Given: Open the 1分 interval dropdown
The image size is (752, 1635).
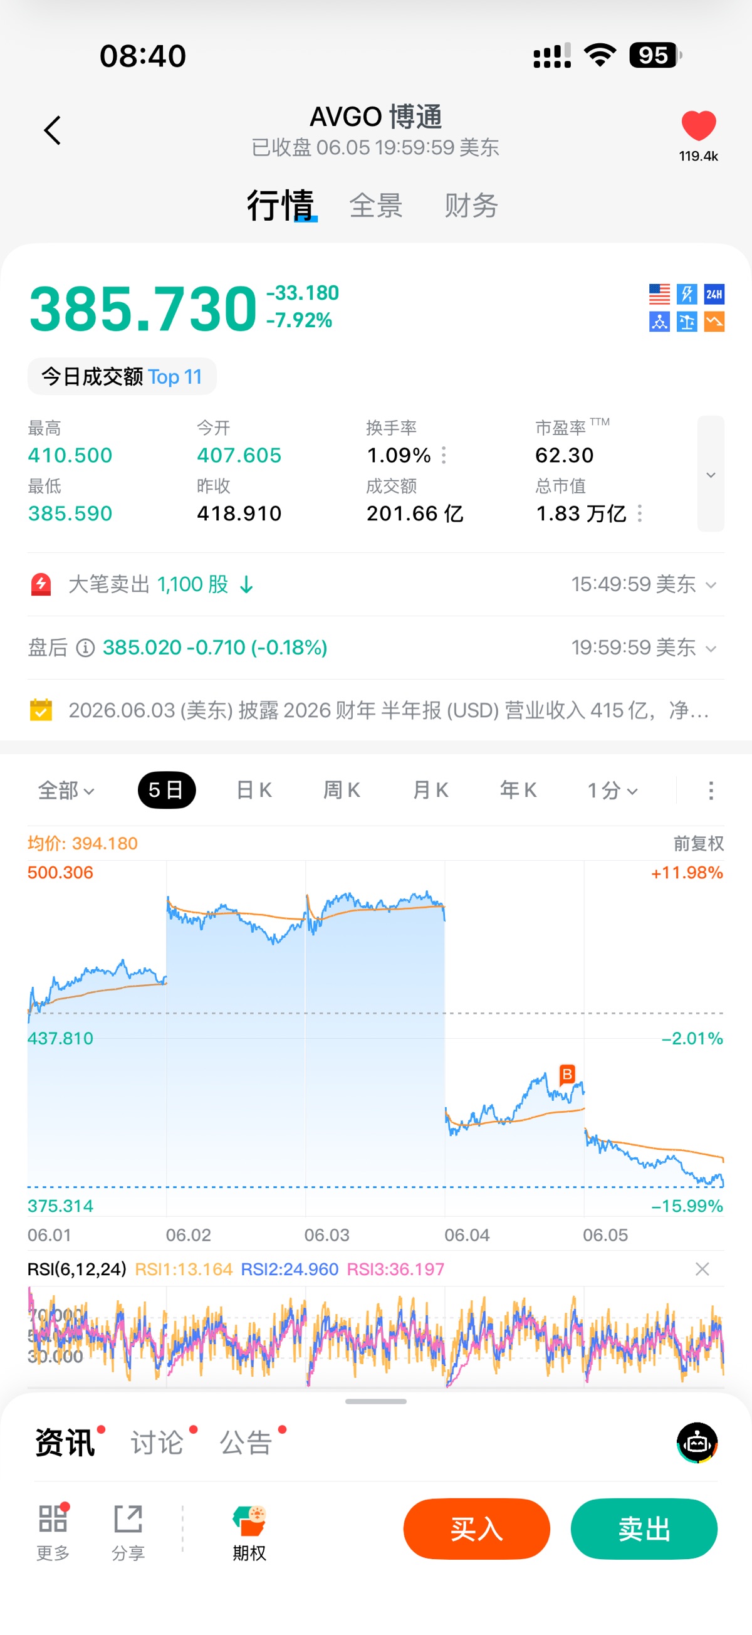Looking at the screenshot, I should coord(612,790).
